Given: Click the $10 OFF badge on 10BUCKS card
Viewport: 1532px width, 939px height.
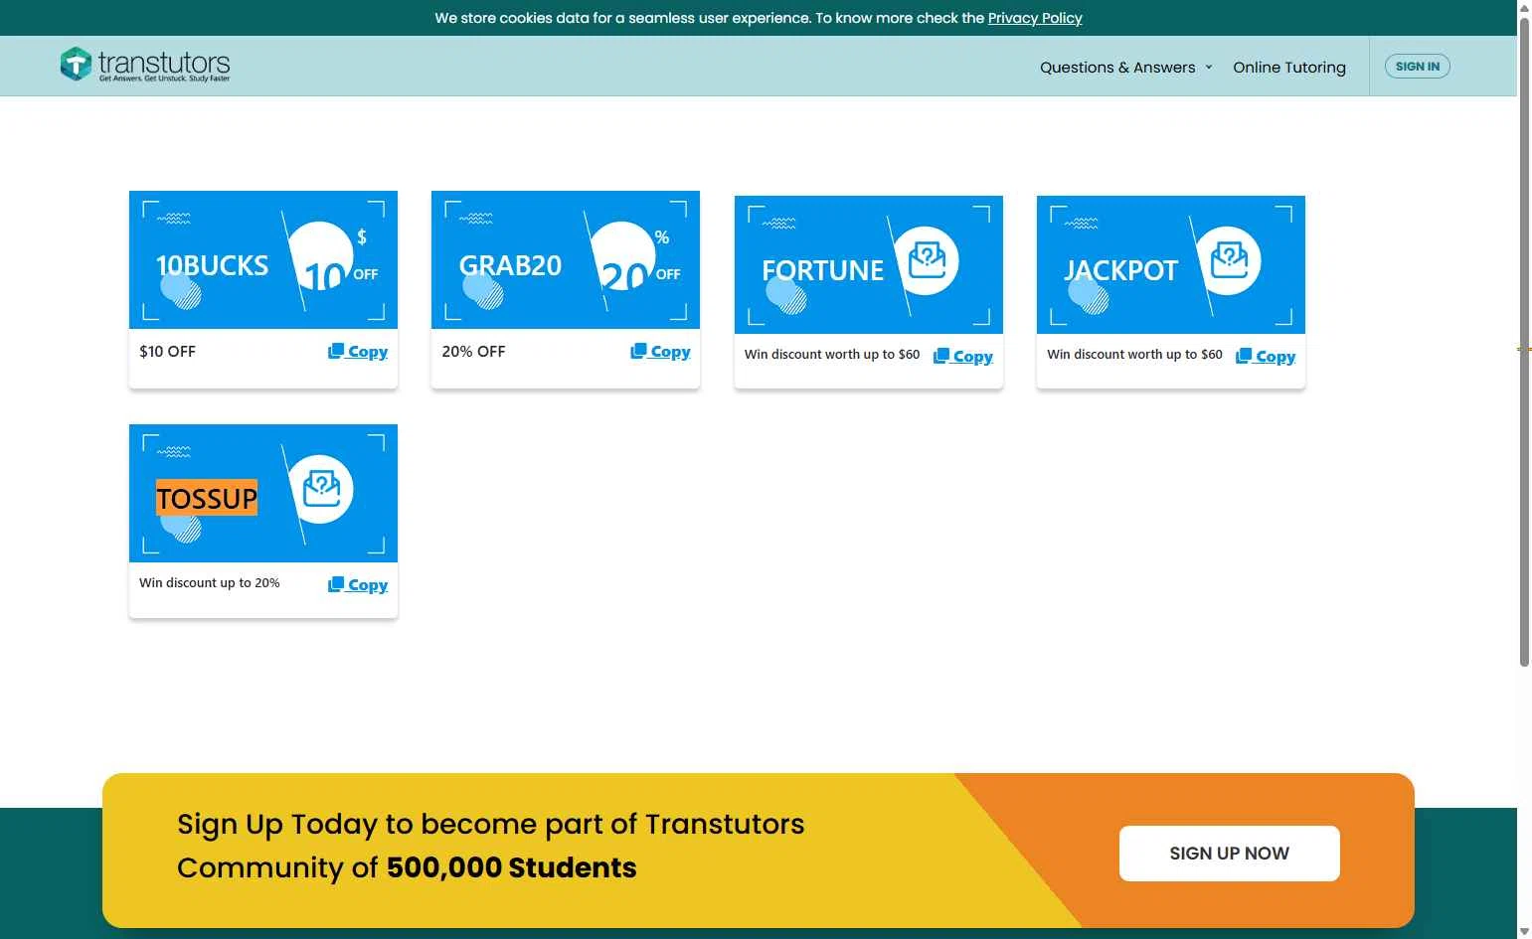Looking at the screenshot, I should [x=335, y=258].
